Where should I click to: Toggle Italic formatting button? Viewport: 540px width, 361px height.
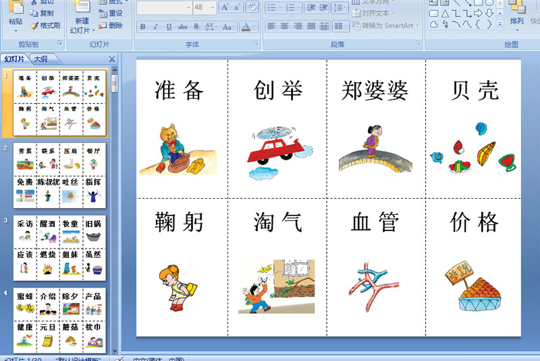tap(155, 26)
